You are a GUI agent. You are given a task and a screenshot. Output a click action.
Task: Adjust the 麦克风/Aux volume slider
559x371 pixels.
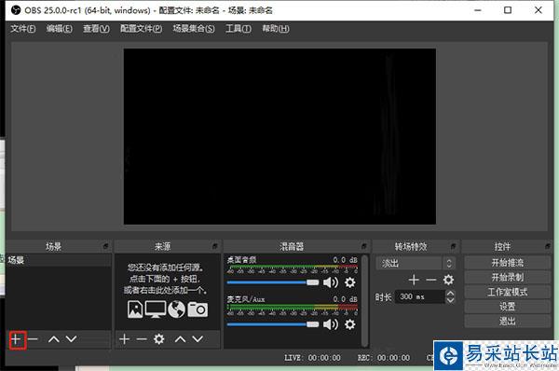pyautogui.click(x=273, y=324)
